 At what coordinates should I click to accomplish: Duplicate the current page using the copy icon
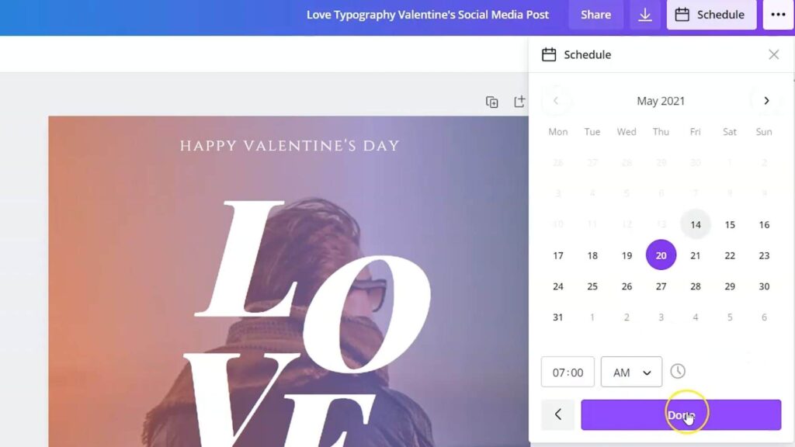[x=491, y=102]
